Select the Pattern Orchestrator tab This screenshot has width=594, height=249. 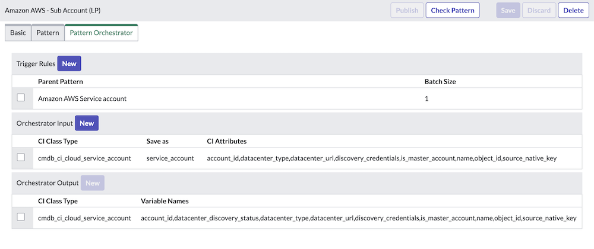(x=101, y=33)
